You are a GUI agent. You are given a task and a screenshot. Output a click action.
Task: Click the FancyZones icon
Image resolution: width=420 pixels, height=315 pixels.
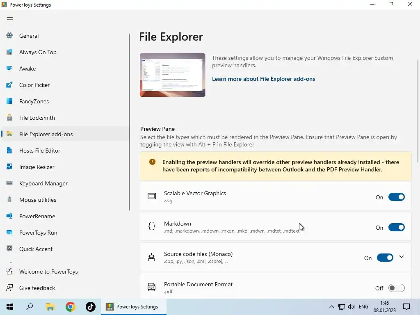point(9,101)
